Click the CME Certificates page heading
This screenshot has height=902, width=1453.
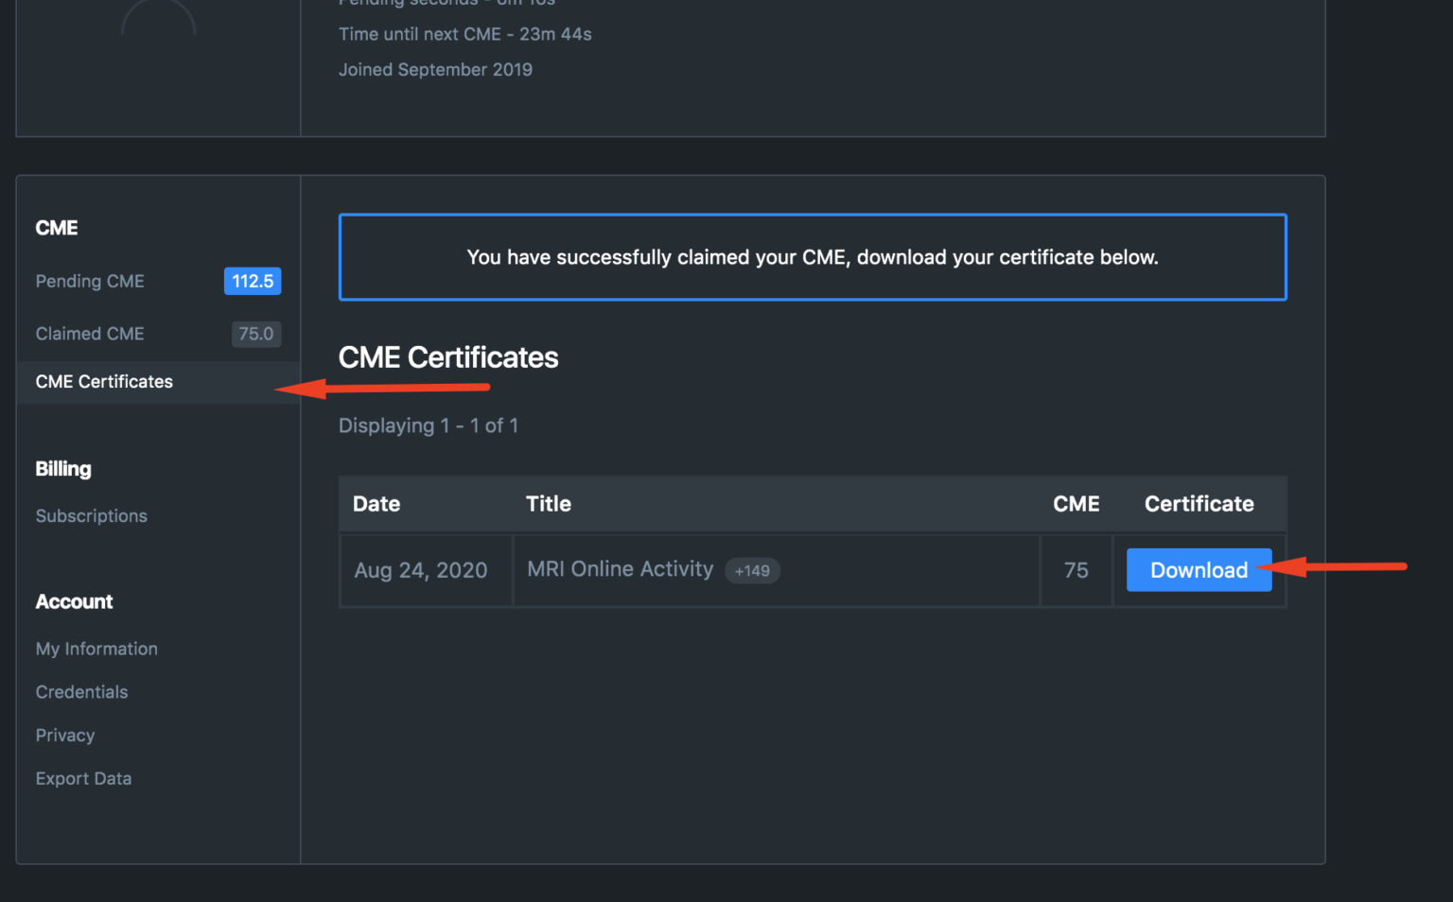pyautogui.click(x=448, y=357)
